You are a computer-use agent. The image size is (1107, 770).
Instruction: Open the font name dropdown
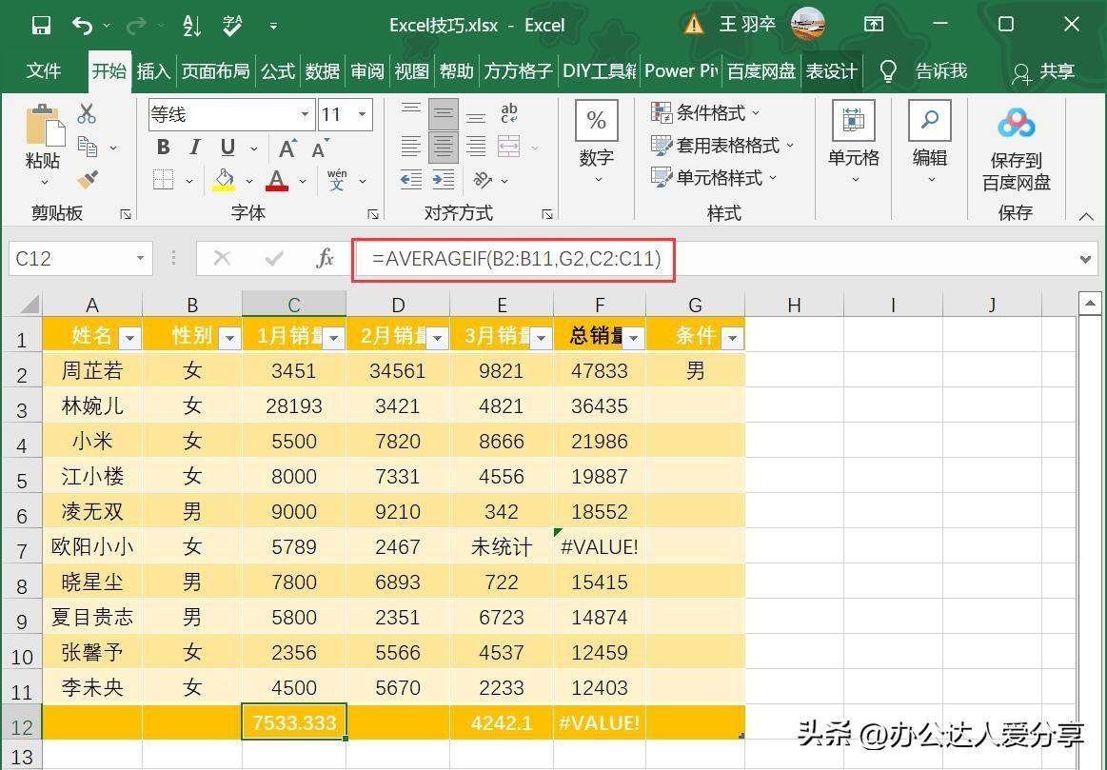305,115
